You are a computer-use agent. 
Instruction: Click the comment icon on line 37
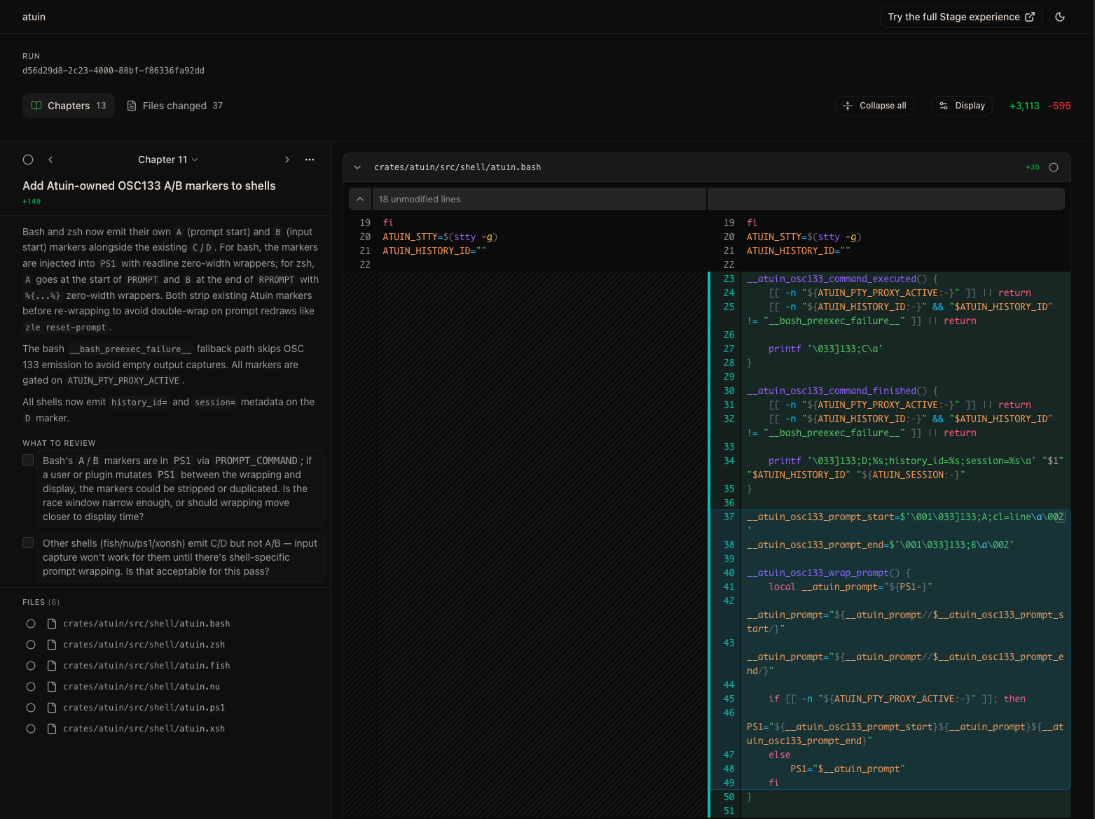(1061, 517)
